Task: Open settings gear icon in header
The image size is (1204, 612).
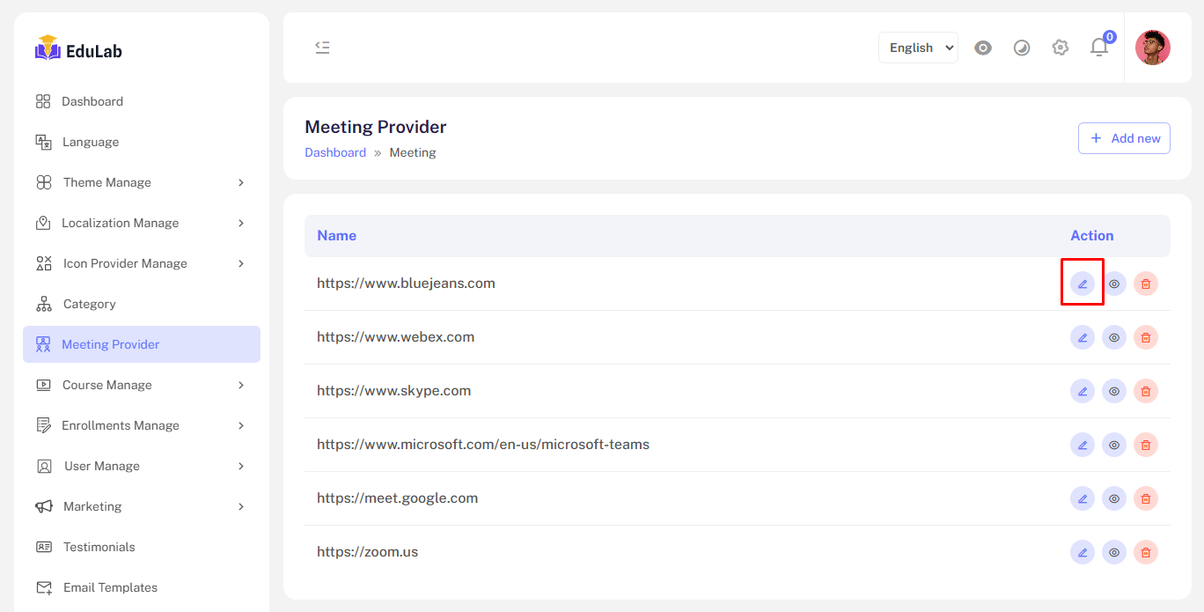Action: pyautogui.click(x=1061, y=48)
